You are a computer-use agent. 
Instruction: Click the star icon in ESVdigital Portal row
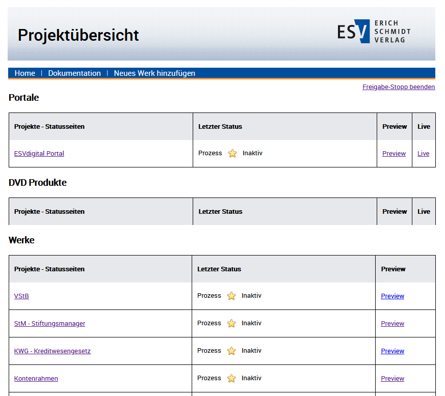pyautogui.click(x=232, y=153)
